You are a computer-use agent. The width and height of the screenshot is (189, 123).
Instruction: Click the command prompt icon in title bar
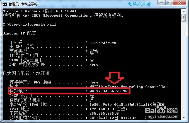coord(5,4)
